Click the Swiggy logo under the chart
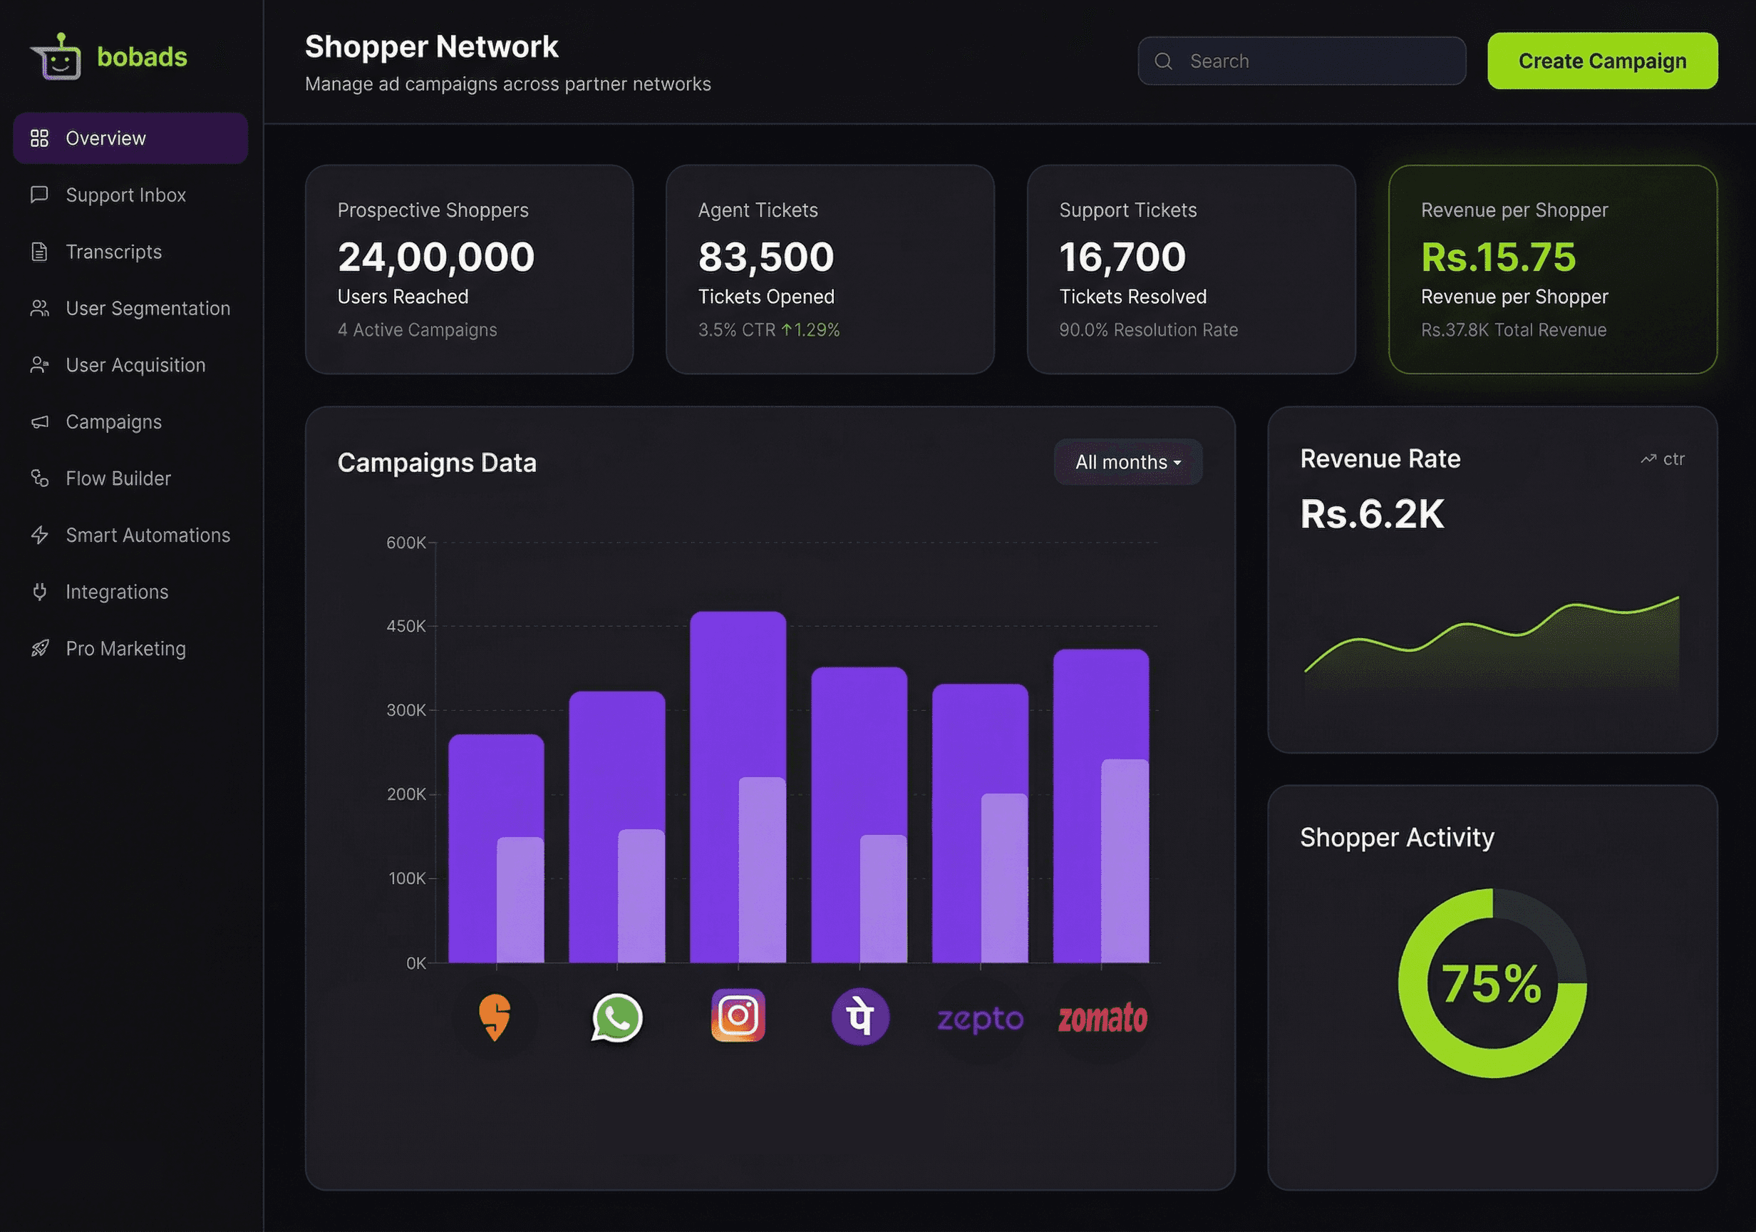 click(x=495, y=1017)
